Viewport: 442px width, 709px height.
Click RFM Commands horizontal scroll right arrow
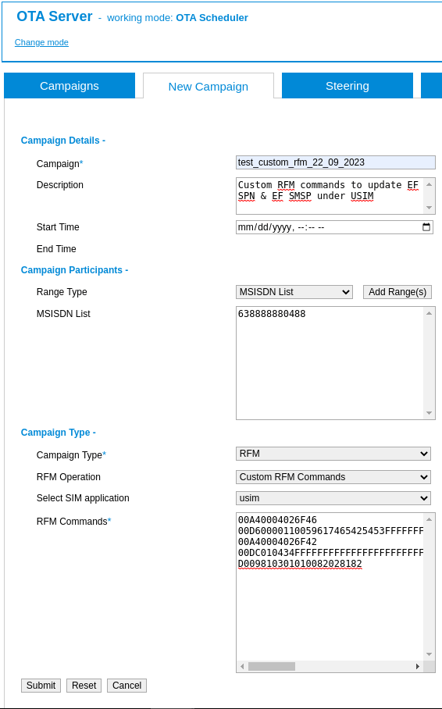pyautogui.click(x=417, y=667)
